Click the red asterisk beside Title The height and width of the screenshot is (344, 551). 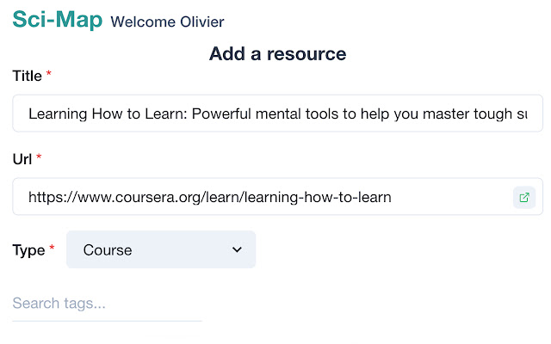click(x=49, y=73)
